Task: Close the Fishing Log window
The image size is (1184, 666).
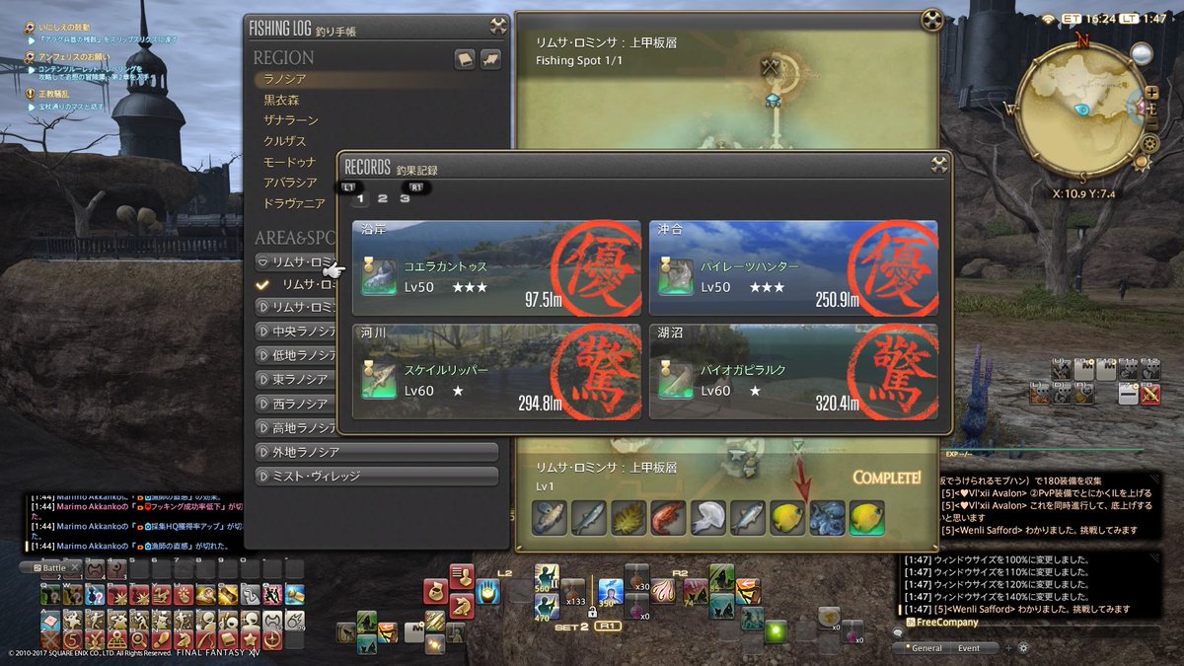Action: click(x=498, y=27)
